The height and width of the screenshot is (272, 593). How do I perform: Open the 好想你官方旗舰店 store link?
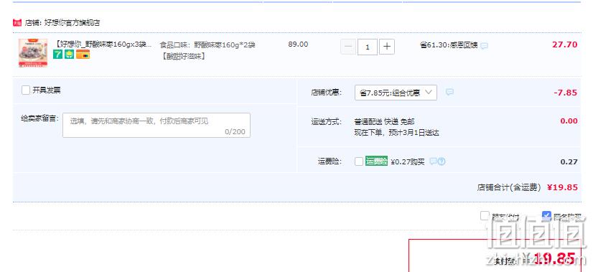coord(73,23)
